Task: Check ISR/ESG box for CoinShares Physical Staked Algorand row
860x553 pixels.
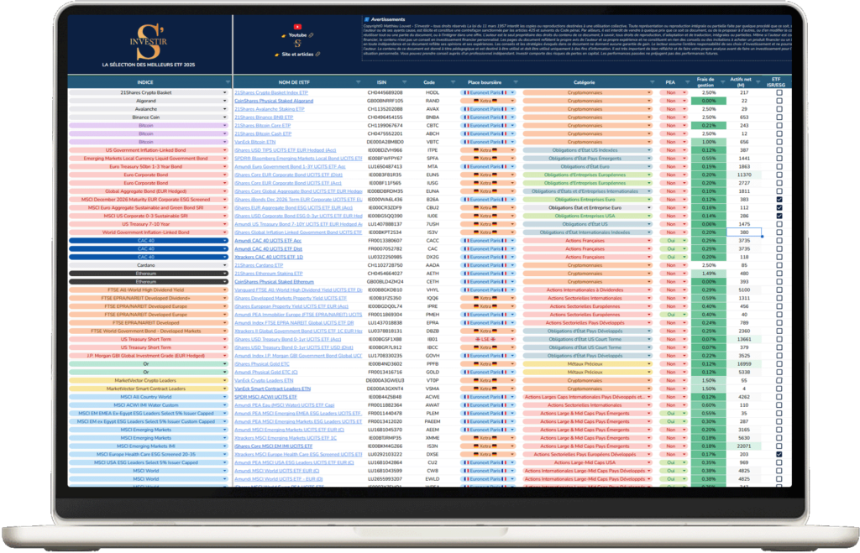Action: (779, 101)
